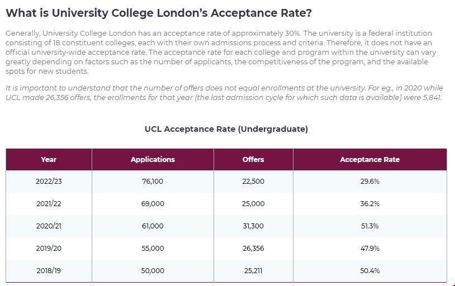Select the "Year" column header

(x=49, y=159)
